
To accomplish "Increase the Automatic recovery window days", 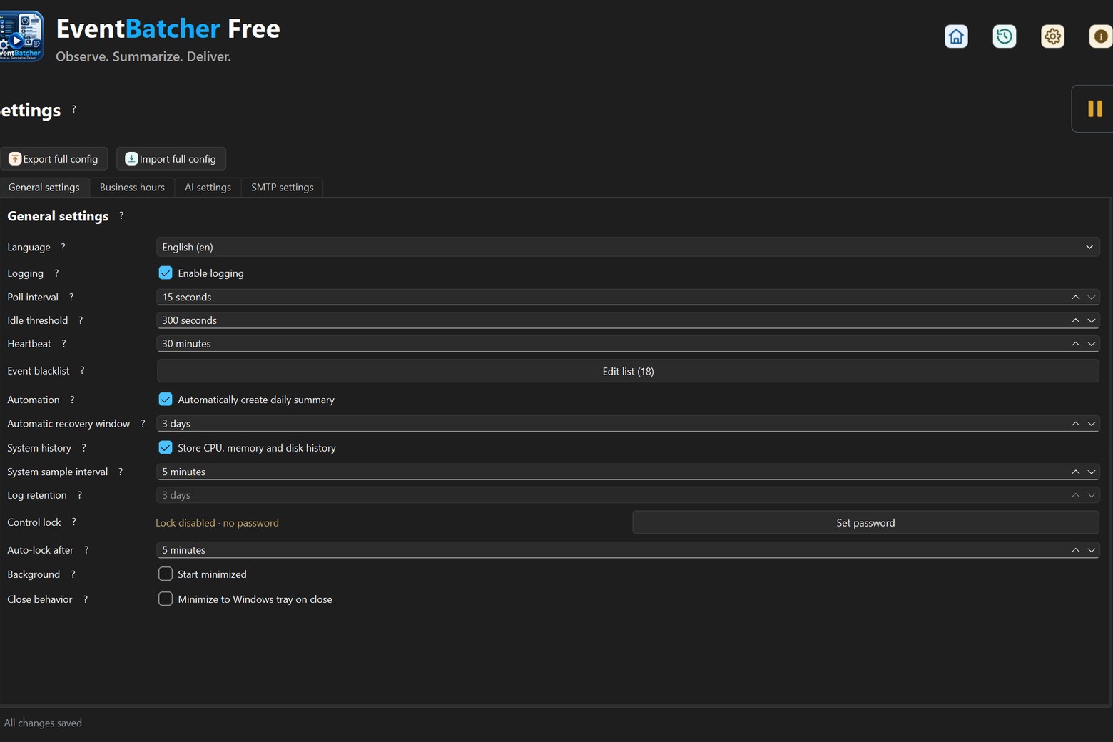I will (x=1075, y=424).
